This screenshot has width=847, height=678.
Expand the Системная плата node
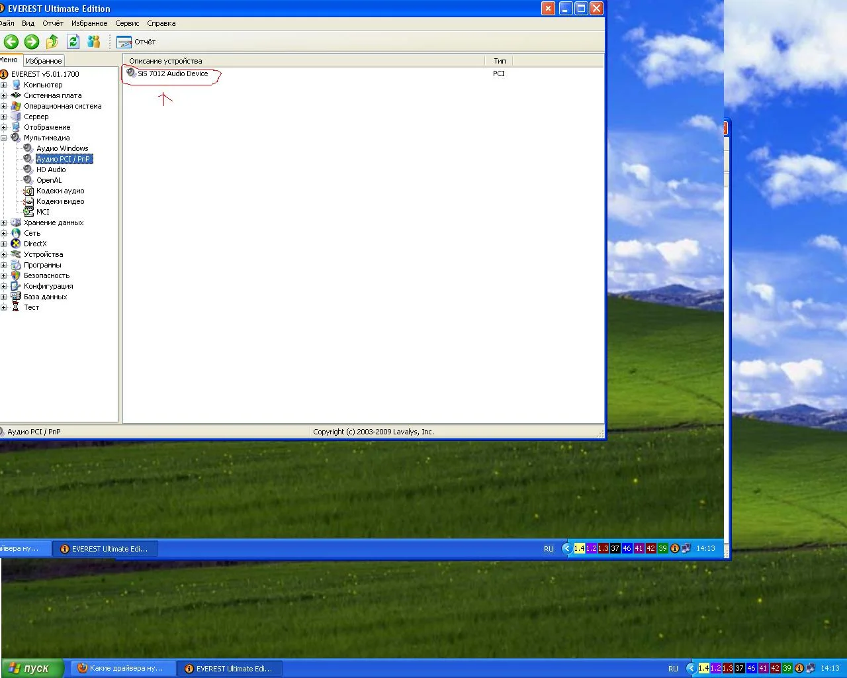click(3, 95)
